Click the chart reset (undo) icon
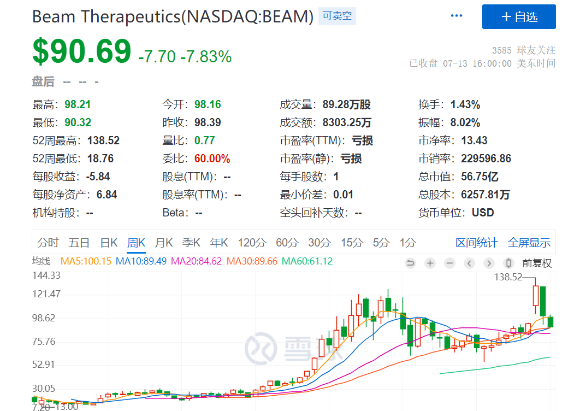This screenshot has width=580, height=411. [410, 263]
